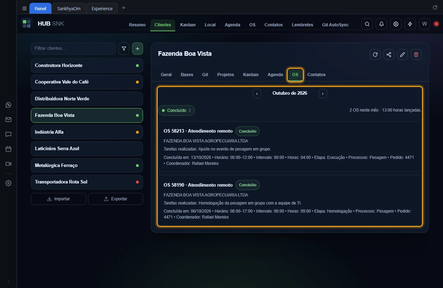Open the Lembretes section
Screen dimensions: 443x288
[x=302, y=25]
